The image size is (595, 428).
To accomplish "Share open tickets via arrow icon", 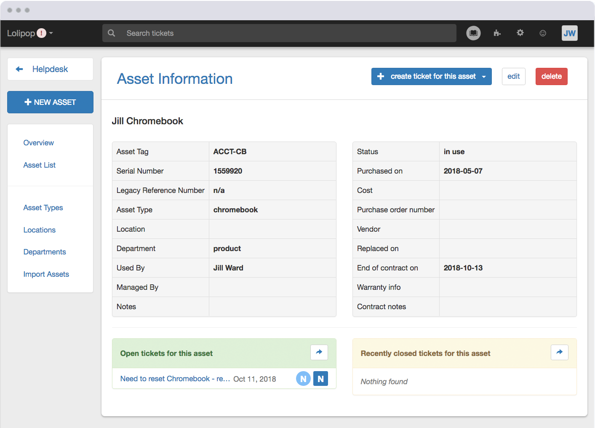I will [x=319, y=352].
